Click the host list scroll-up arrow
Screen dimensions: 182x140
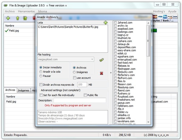point(148,23)
